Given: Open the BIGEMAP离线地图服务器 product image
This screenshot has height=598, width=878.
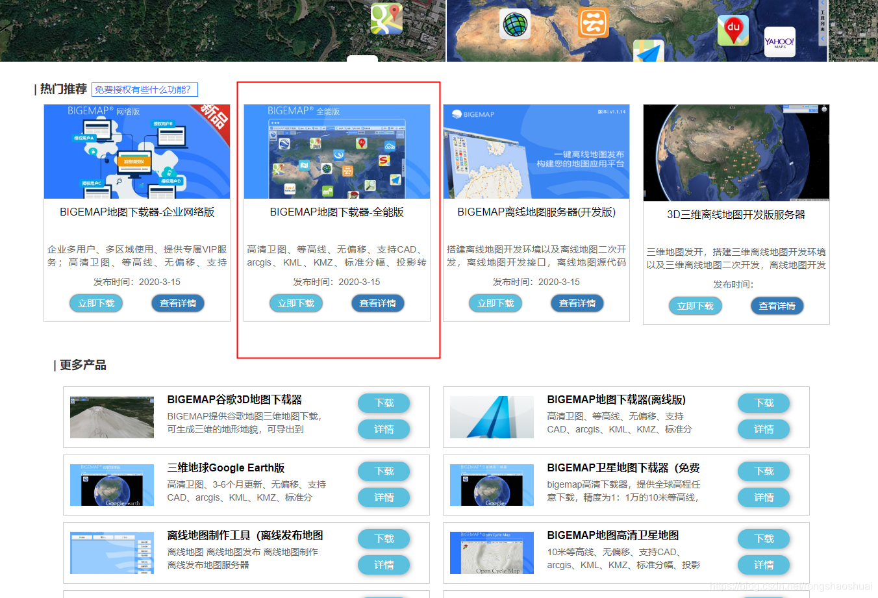Looking at the screenshot, I should 536,151.
